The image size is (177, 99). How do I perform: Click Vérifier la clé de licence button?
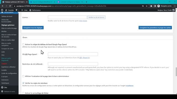(97, 17)
